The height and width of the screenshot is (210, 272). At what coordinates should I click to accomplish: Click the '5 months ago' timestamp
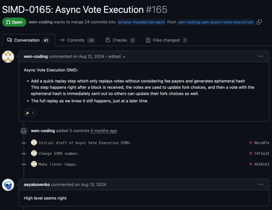click(x=104, y=131)
